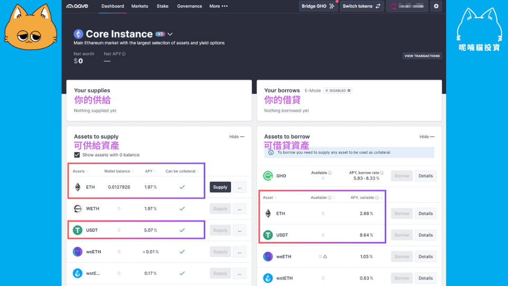This screenshot has width=508, height=286.
Task: Click the weETH icon in Assets to borrow
Action: coord(268,256)
